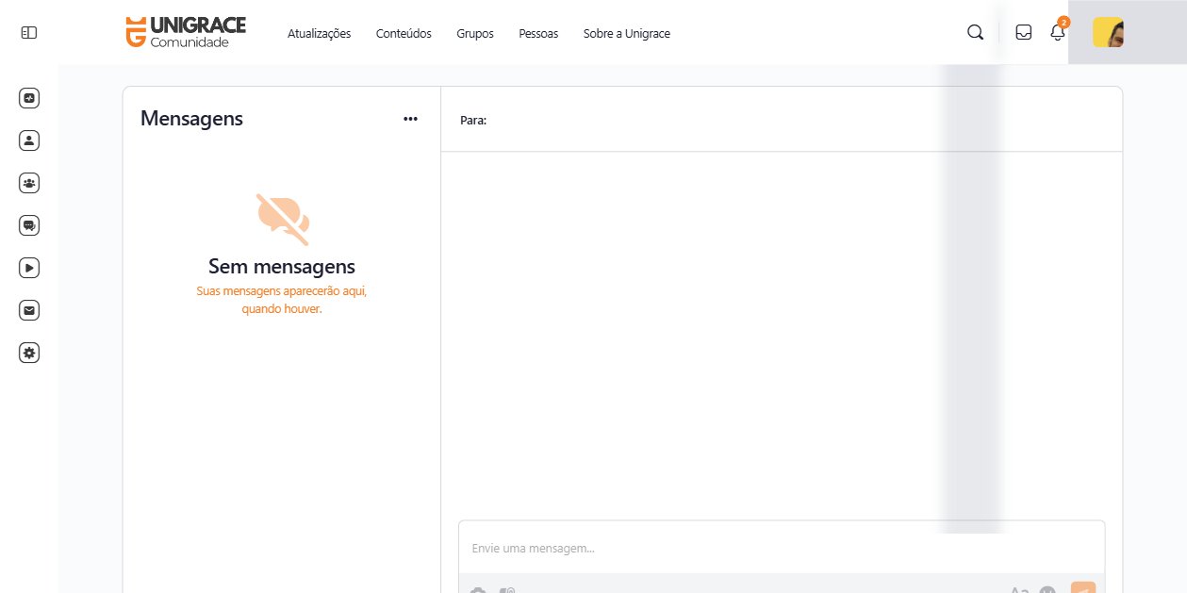Open Conteúdos in the navigation bar
The image size is (1187, 593).
[404, 34]
